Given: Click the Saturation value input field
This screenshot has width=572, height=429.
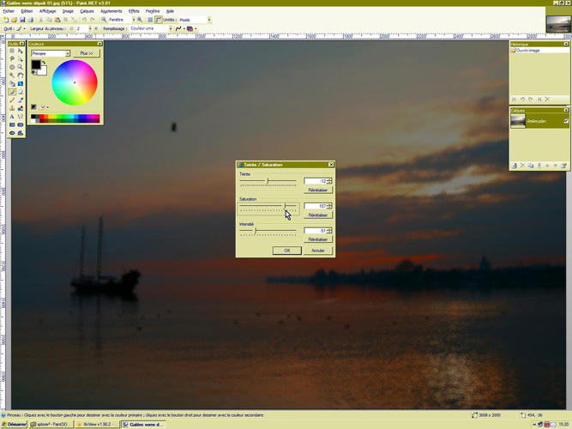Looking at the screenshot, I should (315, 206).
